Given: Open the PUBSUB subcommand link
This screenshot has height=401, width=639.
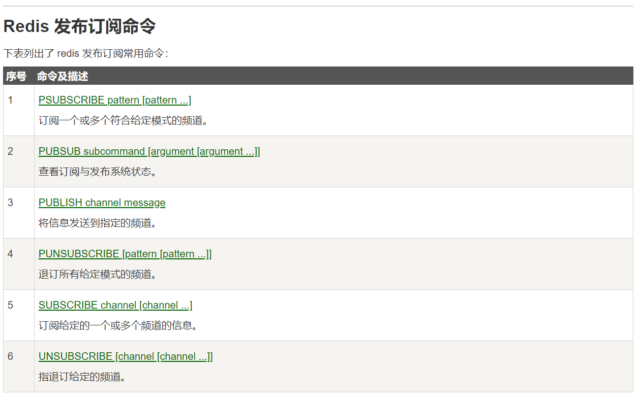Looking at the screenshot, I should (x=149, y=151).
